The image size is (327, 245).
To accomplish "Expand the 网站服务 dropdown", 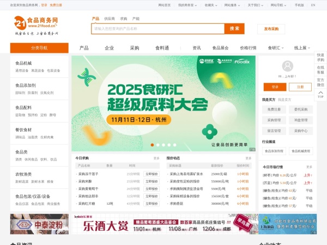I will coord(232,5).
